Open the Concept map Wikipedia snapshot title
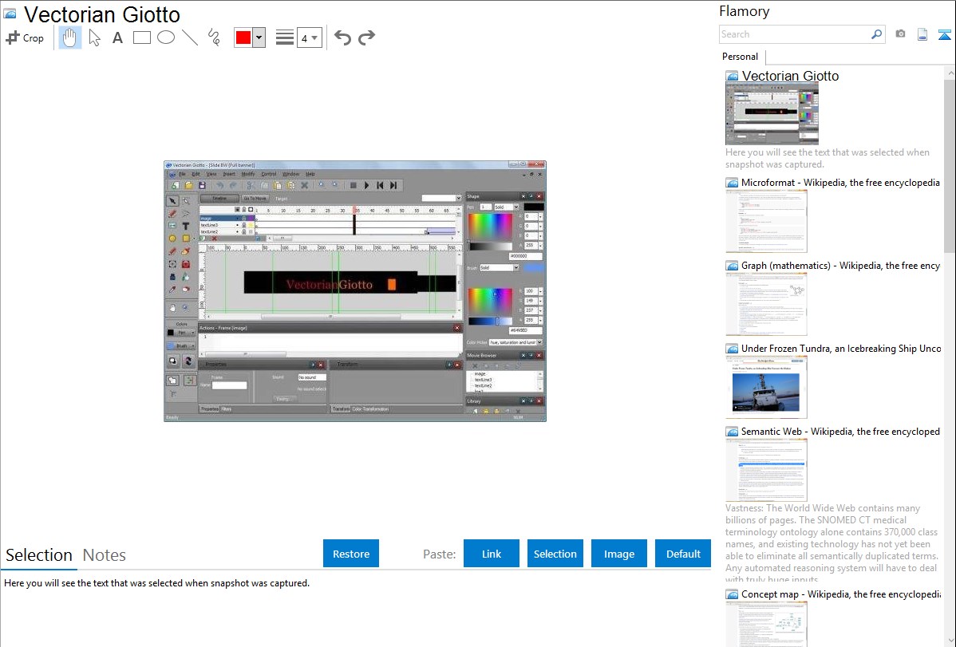956x647 pixels. 840,594
